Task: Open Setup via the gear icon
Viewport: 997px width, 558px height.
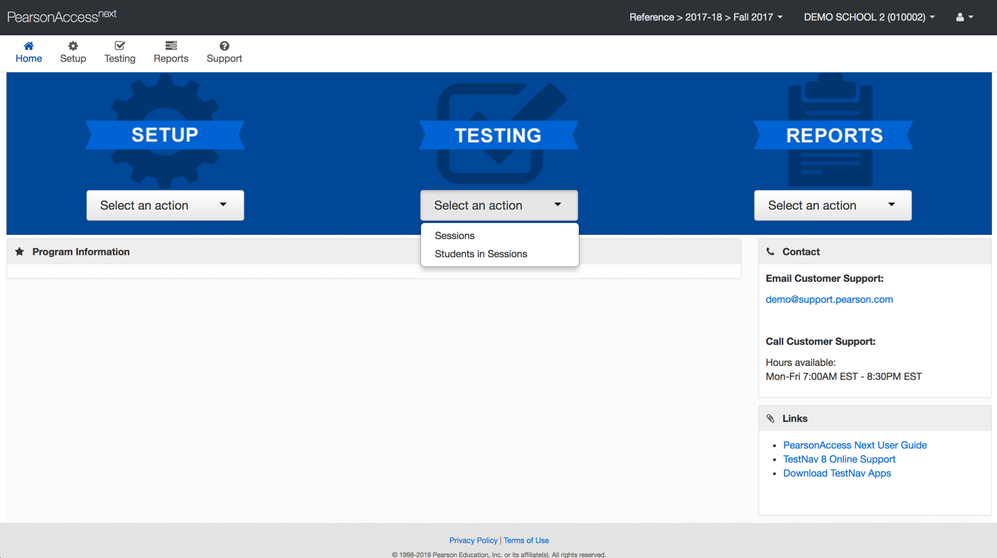Action: [73, 46]
